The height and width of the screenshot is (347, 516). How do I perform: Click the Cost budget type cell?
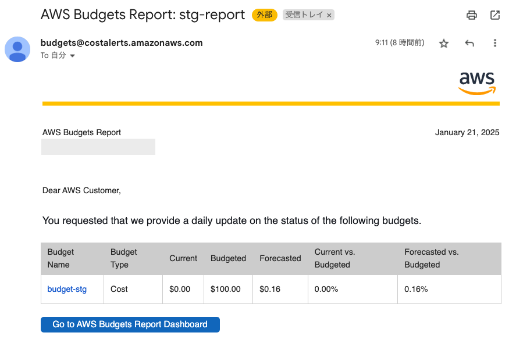tap(133, 289)
